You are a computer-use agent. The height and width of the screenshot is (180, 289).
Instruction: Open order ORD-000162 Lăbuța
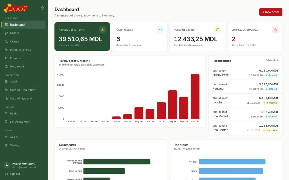pyautogui.click(x=246, y=100)
